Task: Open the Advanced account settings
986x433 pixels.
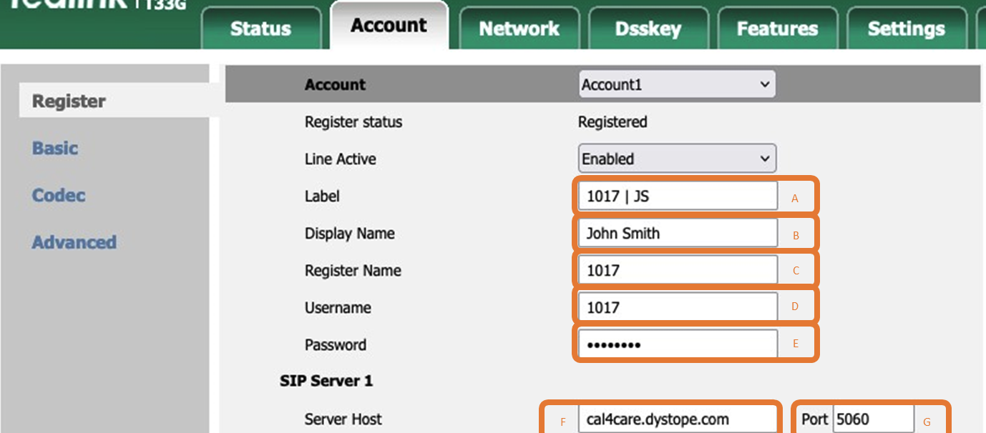Action: pos(74,242)
